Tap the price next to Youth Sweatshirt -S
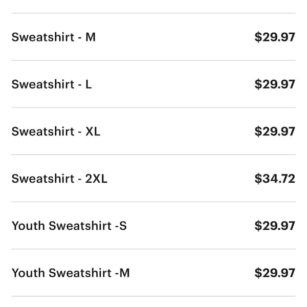The image size is (307, 307). (x=275, y=226)
